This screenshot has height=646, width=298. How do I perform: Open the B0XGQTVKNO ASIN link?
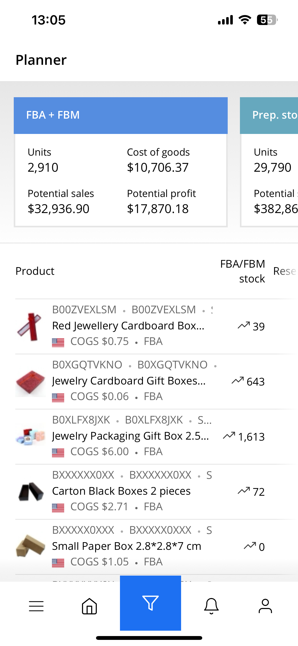(87, 364)
